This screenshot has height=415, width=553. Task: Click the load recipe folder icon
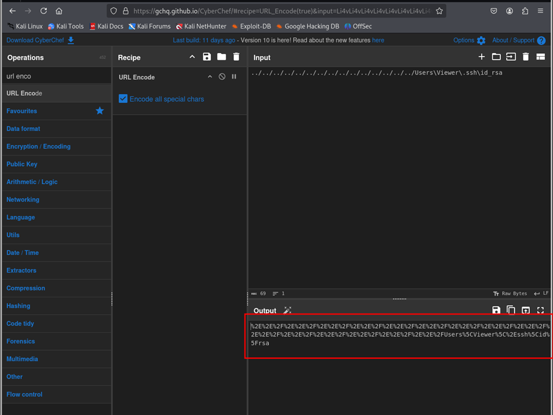coord(222,57)
